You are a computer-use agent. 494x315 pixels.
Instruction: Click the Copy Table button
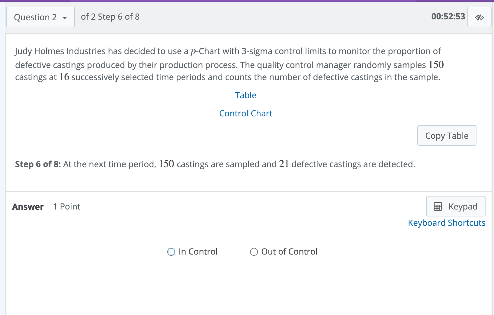tap(447, 135)
